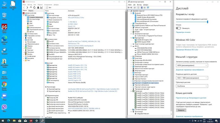This screenshot has height=123, width=220.
Task: Open scale 100% (рекомендовано) dropdown
Action: coord(192,65)
